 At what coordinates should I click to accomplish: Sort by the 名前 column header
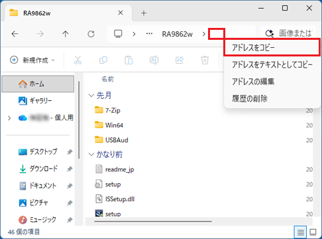107,79
